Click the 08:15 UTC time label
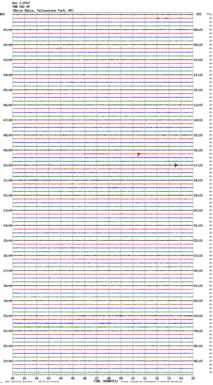Viewport: 213px width, 385px height. tap(198, 30)
